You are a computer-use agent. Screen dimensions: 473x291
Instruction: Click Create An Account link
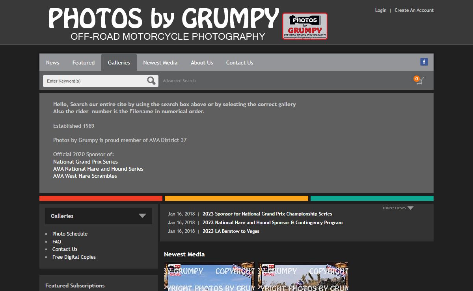(x=414, y=10)
